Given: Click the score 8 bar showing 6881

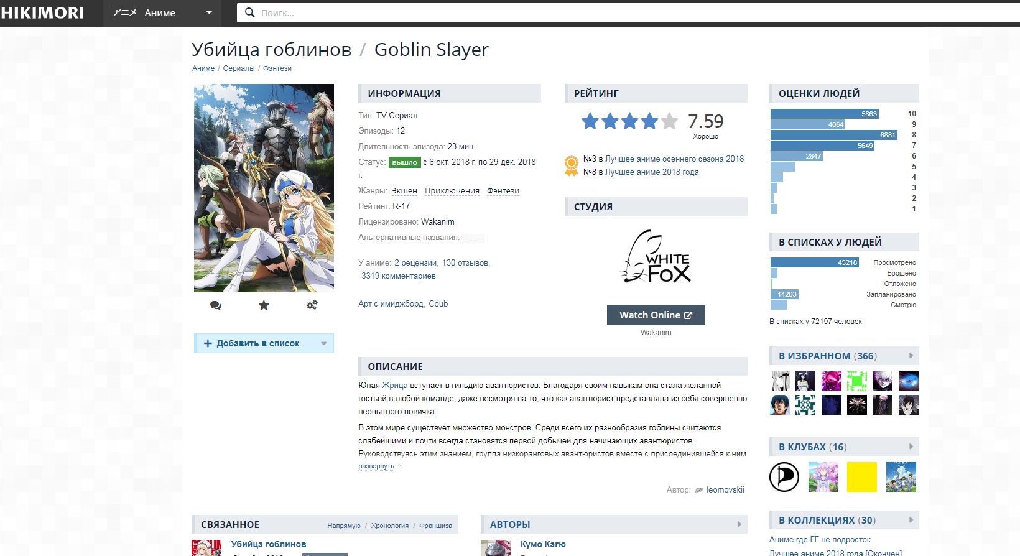Looking at the screenshot, I should pyautogui.click(x=833, y=135).
